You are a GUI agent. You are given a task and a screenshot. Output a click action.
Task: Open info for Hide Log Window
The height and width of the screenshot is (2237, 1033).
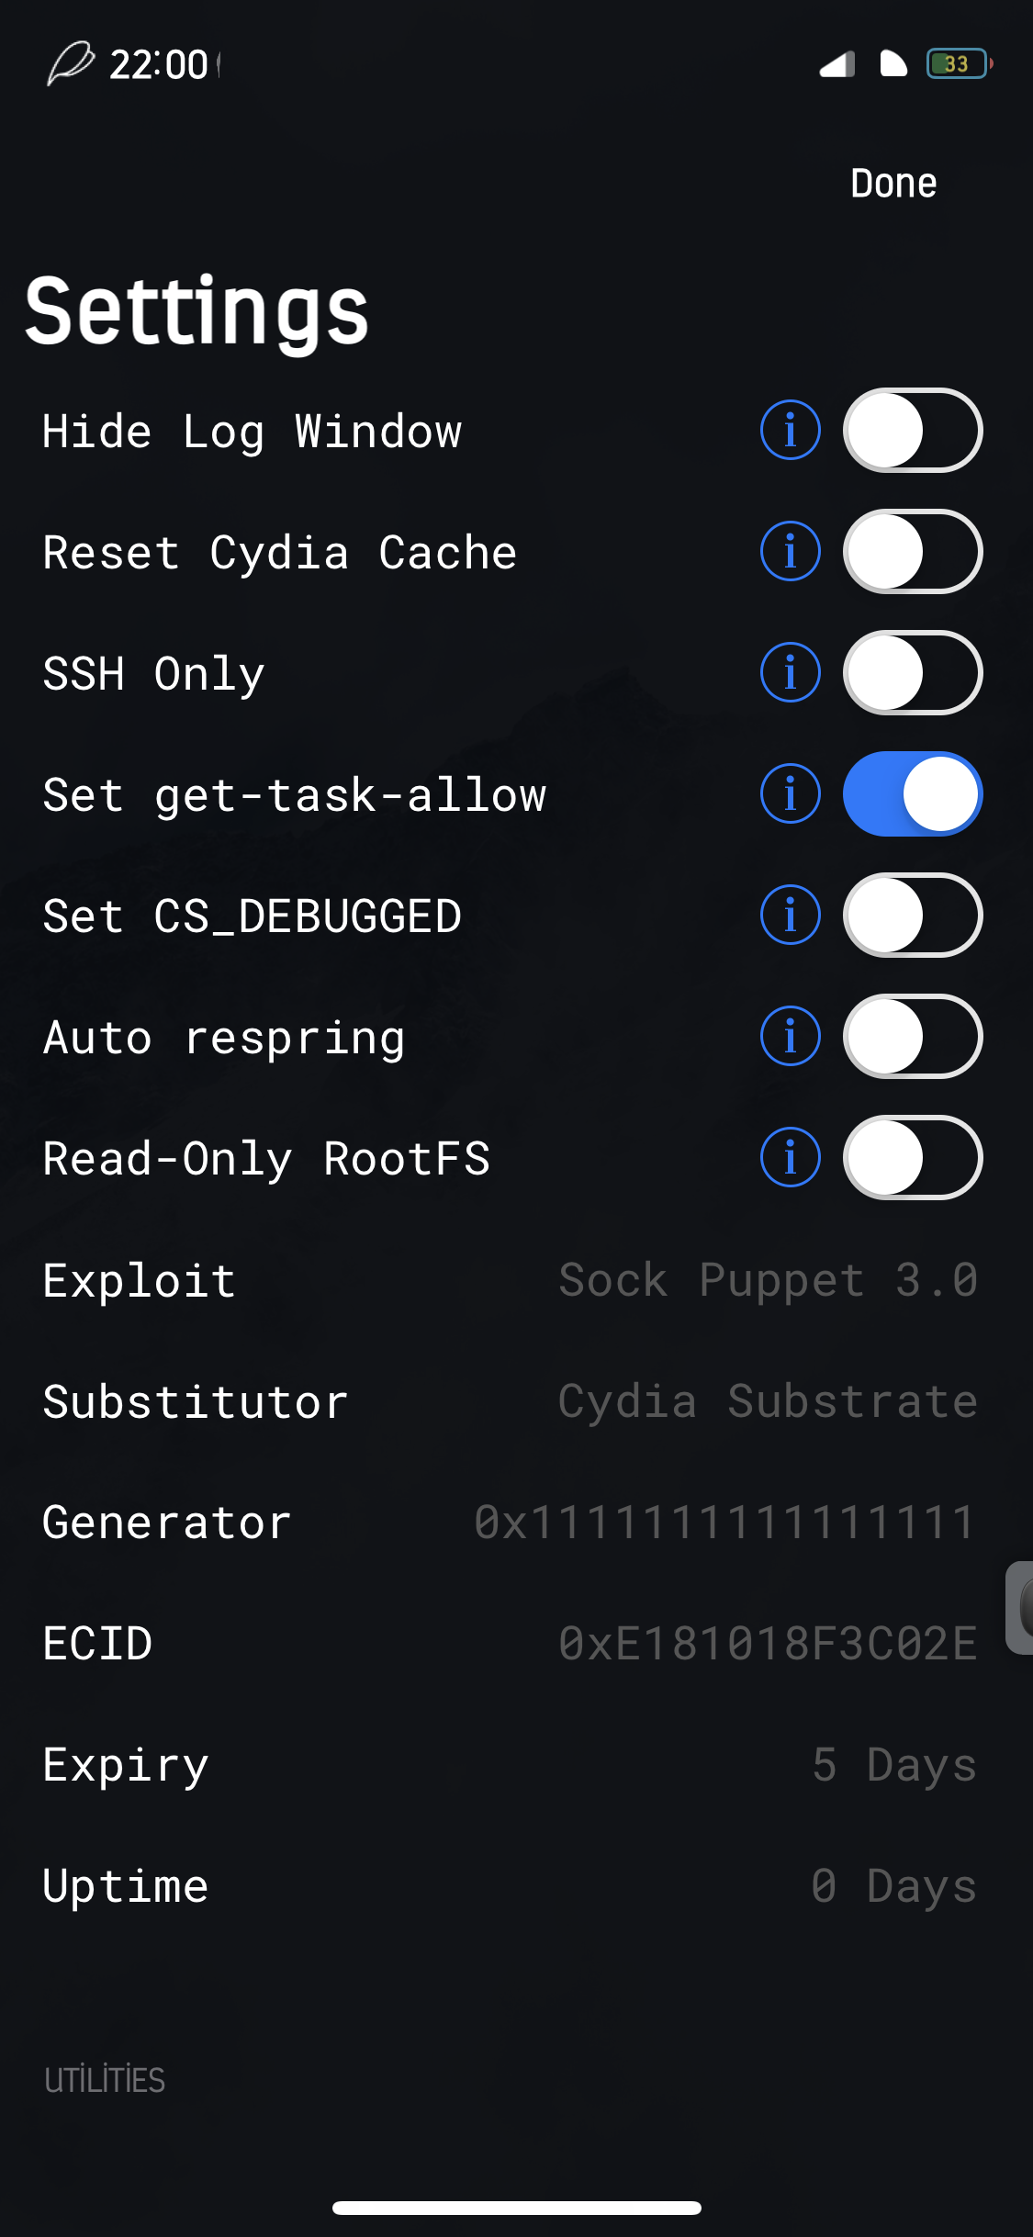point(790,430)
